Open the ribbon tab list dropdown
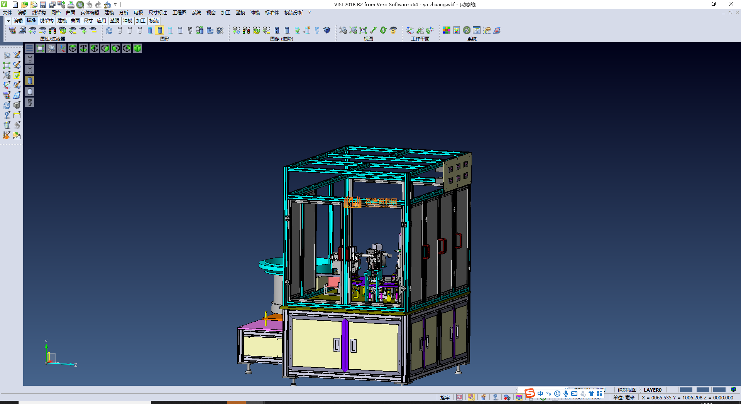This screenshot has width=741, height=404. [x=8, y=21]
